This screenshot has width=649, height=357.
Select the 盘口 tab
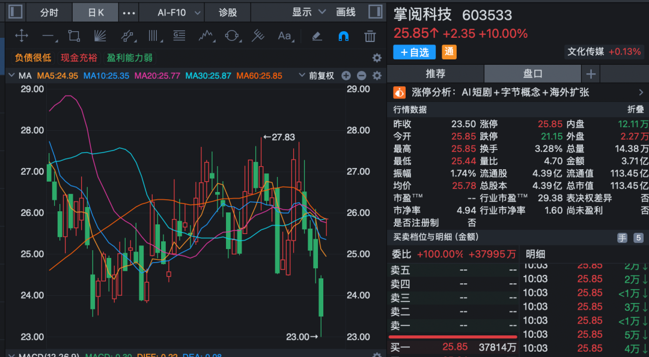click(532, 74)
